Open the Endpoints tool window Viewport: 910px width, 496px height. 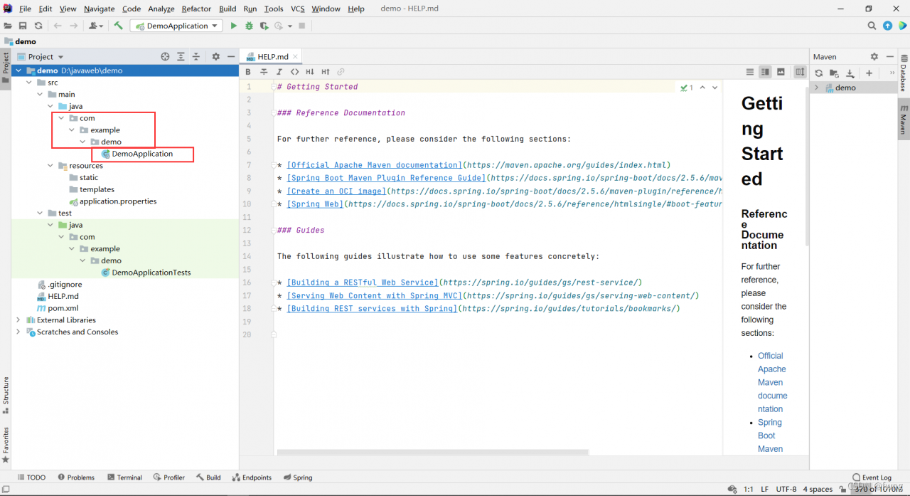[252, 477]
